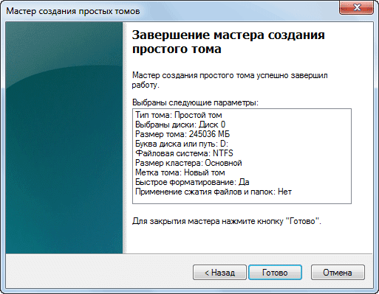This screenshot has width=379, height=294.
Task: Select the 'Применение сжатия файлов и папок: Нет' line
Action: pos(214,192)
